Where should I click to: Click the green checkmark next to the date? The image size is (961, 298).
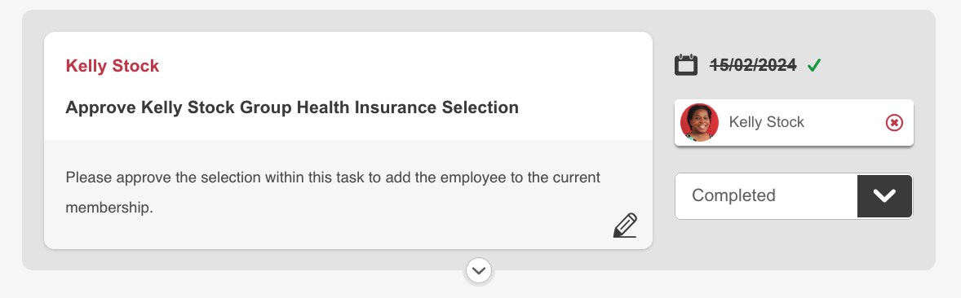(814, 65)
